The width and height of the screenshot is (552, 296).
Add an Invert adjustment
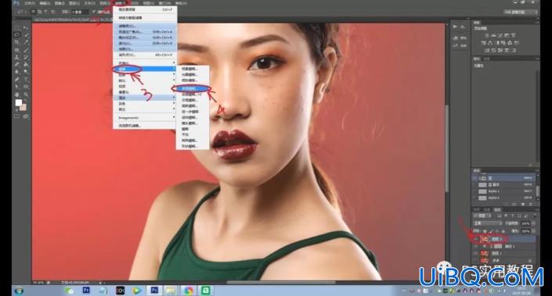tap(487, 50)
